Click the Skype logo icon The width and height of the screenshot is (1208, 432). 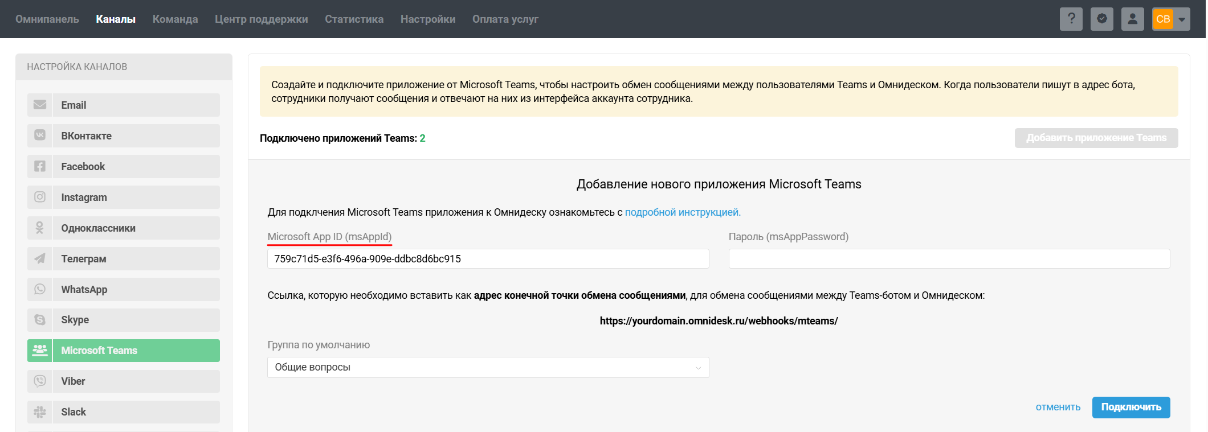[40, 320]
